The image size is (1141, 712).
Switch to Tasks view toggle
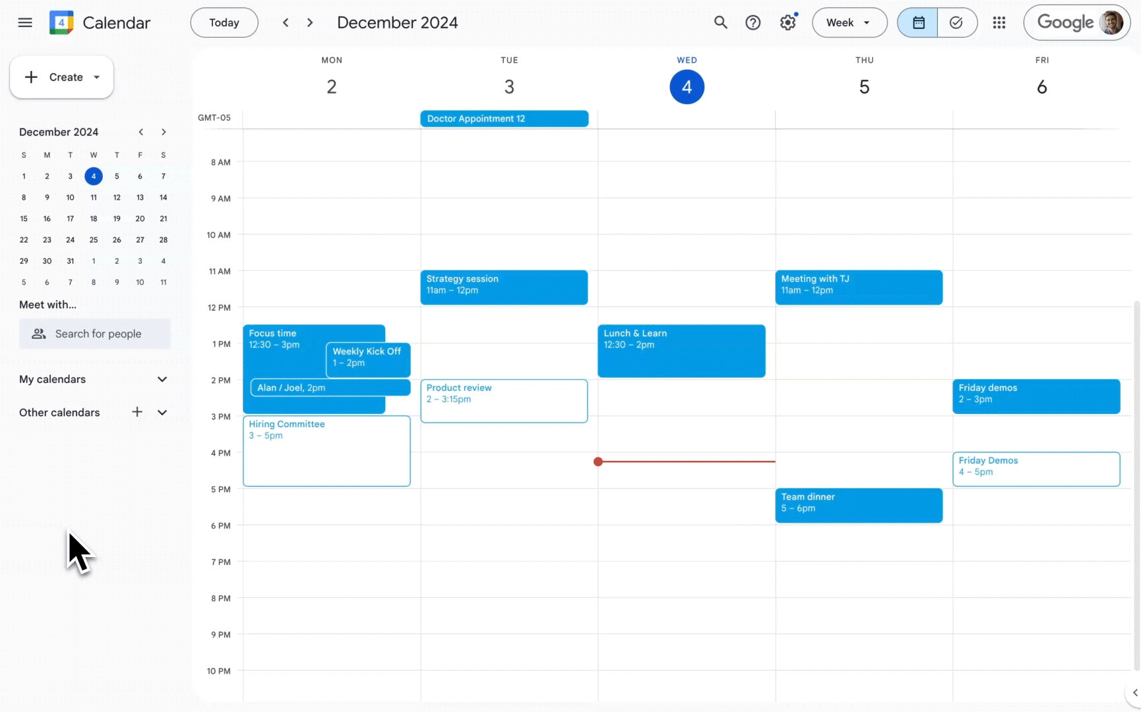(x=956, y=22)
